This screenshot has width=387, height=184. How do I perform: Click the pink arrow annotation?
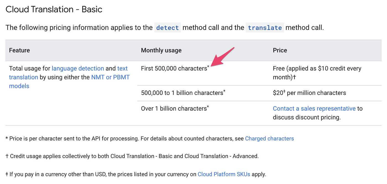coord(223,57)
